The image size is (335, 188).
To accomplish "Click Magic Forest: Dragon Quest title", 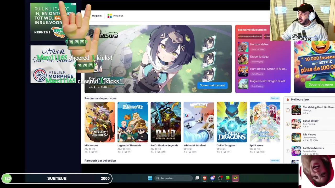I will [x=267, y=81].
